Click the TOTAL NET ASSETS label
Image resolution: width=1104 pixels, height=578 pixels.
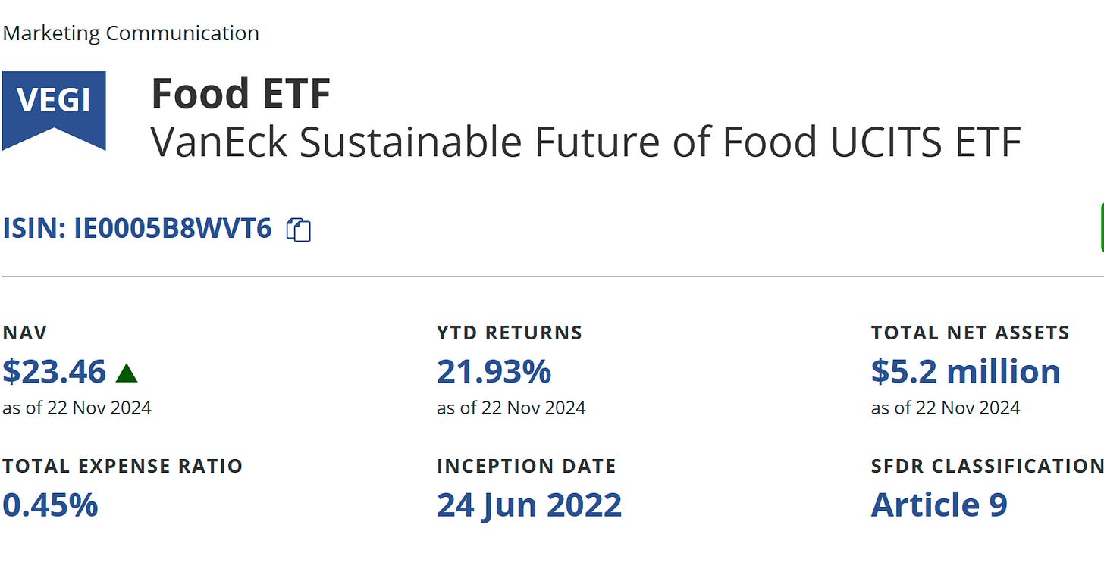coord(970,333)
